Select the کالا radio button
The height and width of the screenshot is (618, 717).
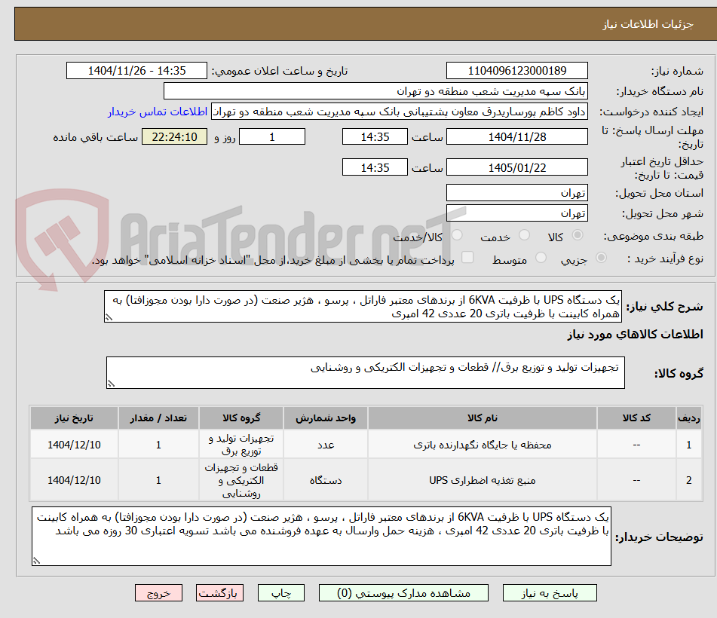click(x=578, y=235)
